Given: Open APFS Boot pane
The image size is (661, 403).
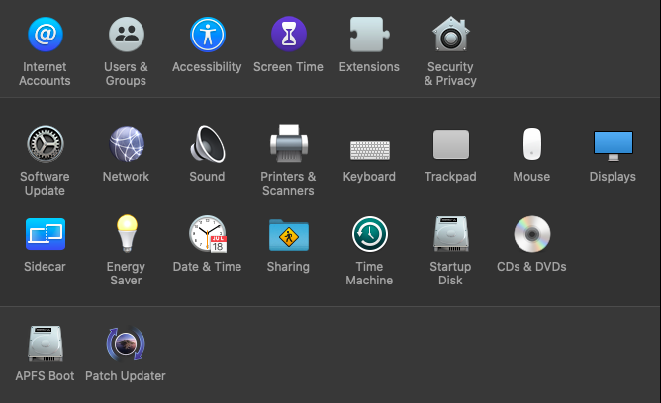Looking at the screenshot, I should click(x=46, y=344).
